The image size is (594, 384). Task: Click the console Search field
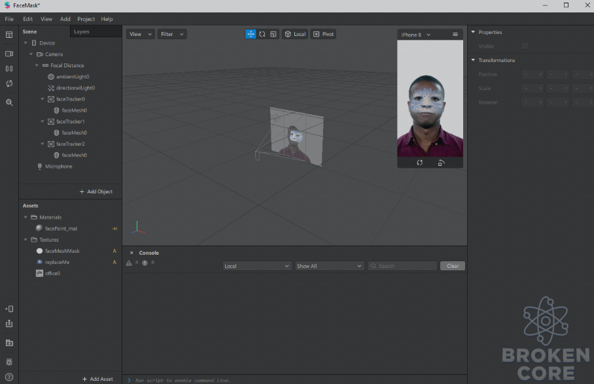pos(402,266)
